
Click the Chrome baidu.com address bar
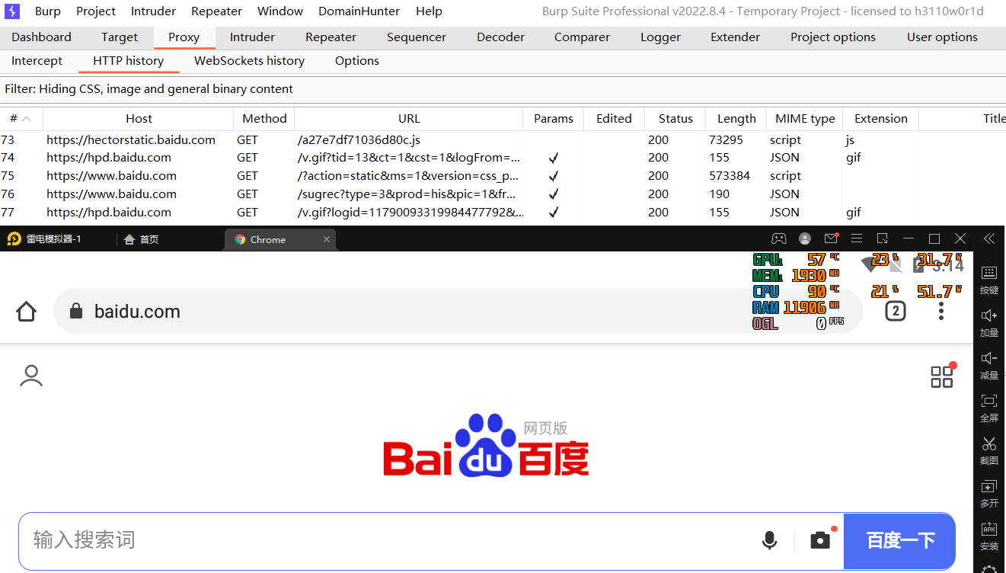pos(458,311)
